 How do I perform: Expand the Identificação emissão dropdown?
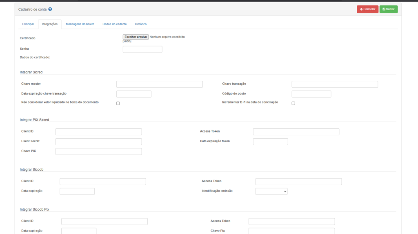(x=271, y=191)
